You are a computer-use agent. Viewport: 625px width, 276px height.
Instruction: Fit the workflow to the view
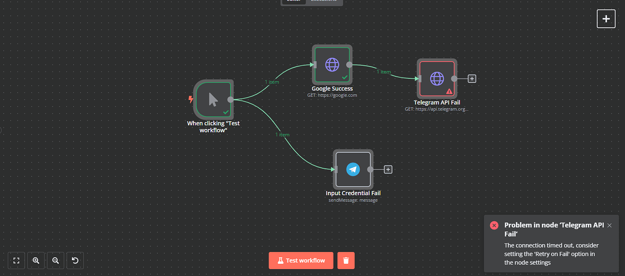pos(16,260)
